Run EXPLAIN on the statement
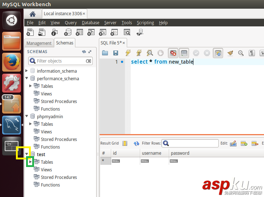 [150, 53]
